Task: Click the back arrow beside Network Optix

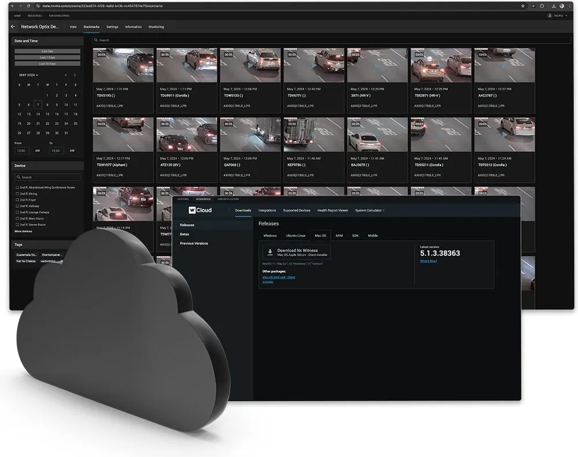Action: (x=13, y=27)
